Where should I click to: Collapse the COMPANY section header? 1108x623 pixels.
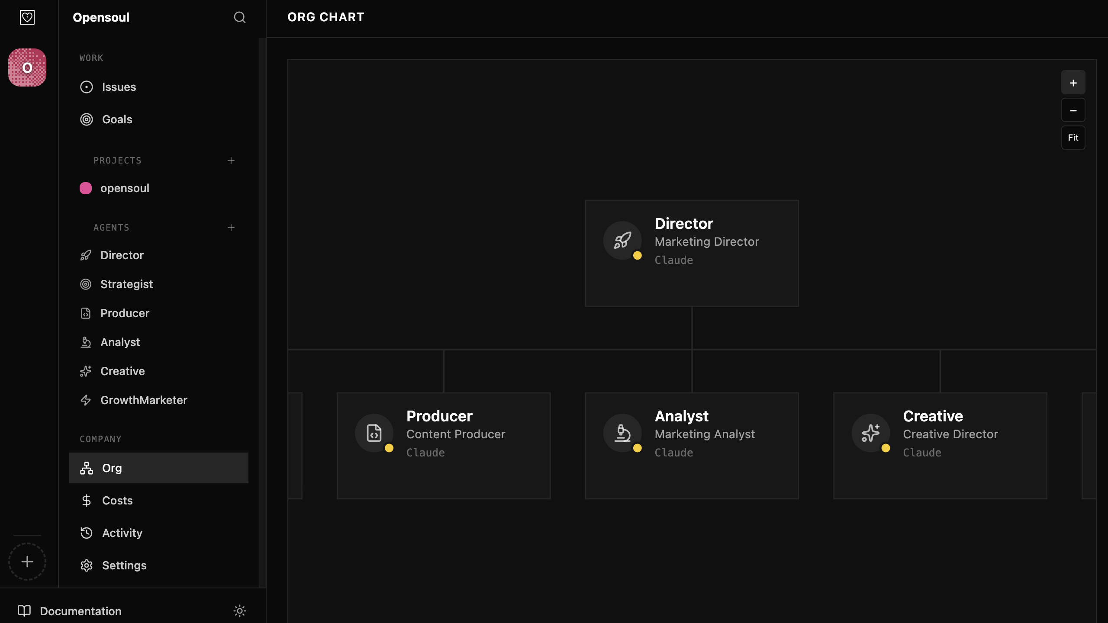coord(100,439)
